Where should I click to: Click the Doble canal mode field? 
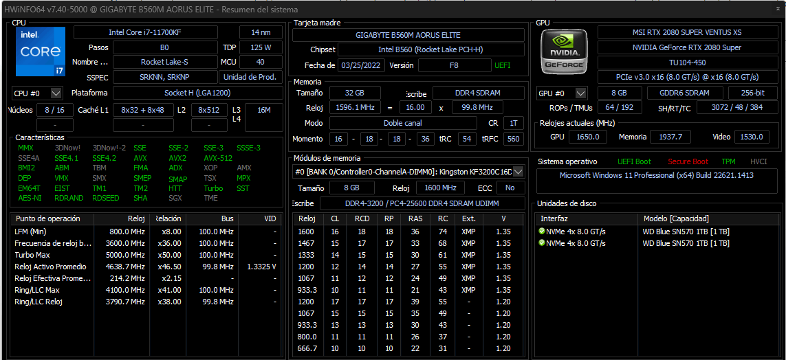coord(402,123)
